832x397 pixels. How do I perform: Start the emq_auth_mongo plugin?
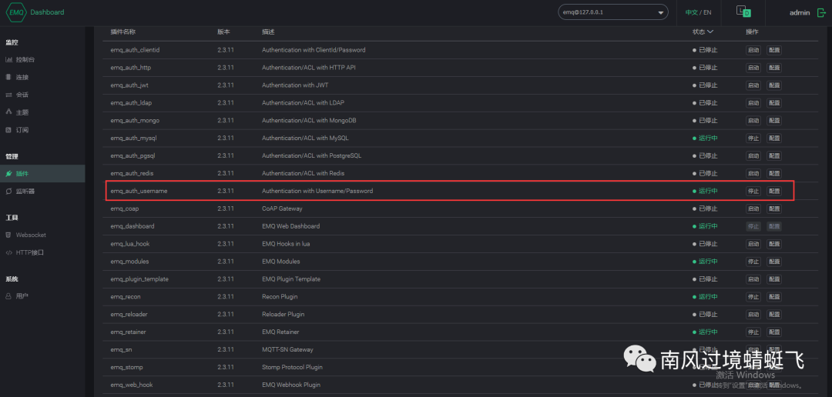pyautogui.click(x=753, y=120)
